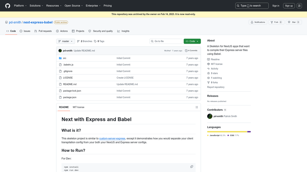Click the scale icon next to MIT license
Image resolution: width=307 pixels, height=172 pixels.
208,64
